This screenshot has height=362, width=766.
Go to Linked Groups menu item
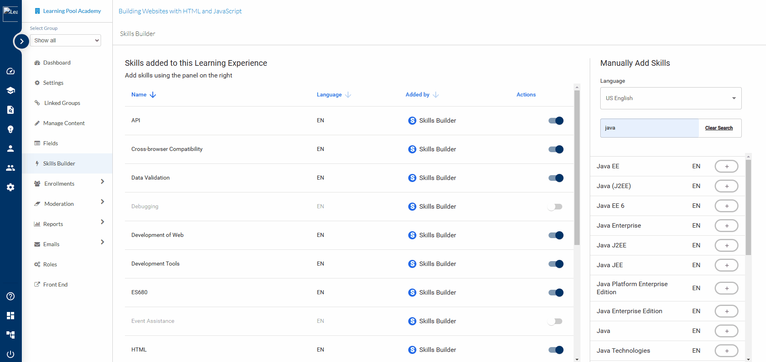(x=62, y=103)
